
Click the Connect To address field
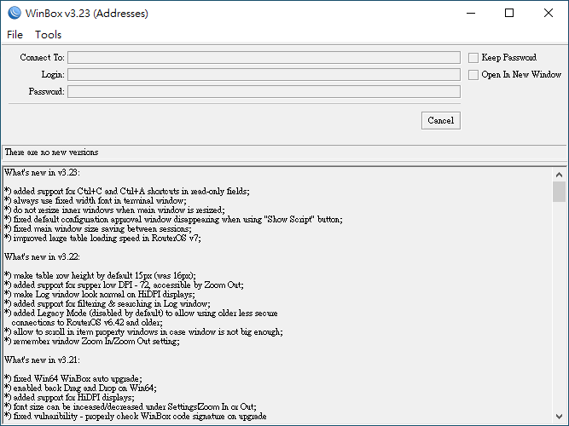pos(264,57)
